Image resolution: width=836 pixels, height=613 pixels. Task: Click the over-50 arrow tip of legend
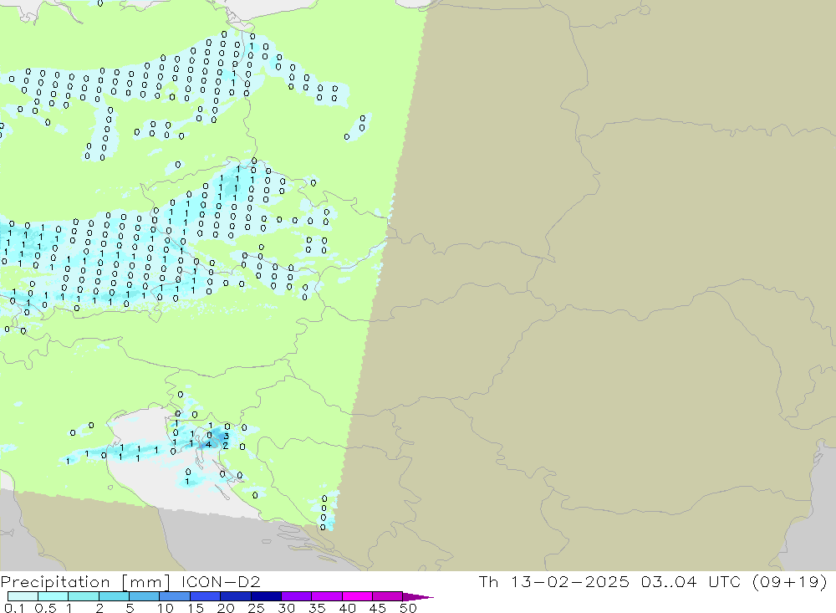pos(418,597)
